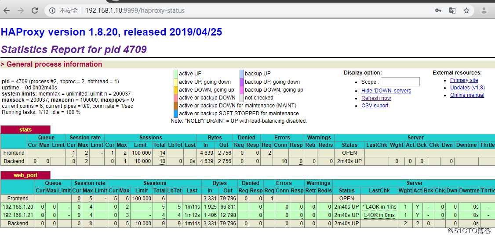Click Statistics Report for pid 4709 heading
This screenshot has height=238, width=495.
[x=74, y=50]
